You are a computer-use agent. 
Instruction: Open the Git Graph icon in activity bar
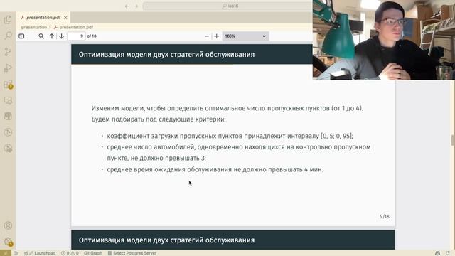tap(8, 132)
